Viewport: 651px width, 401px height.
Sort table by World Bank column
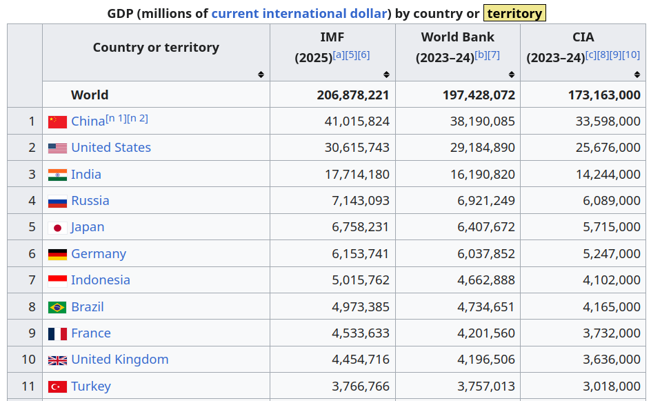click(x=512, y=75)
